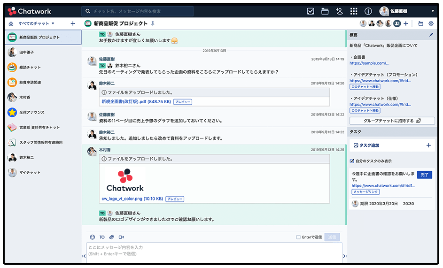The image size is (443, 268).
Task: Start a video call with camera icon
Action: 121,237
